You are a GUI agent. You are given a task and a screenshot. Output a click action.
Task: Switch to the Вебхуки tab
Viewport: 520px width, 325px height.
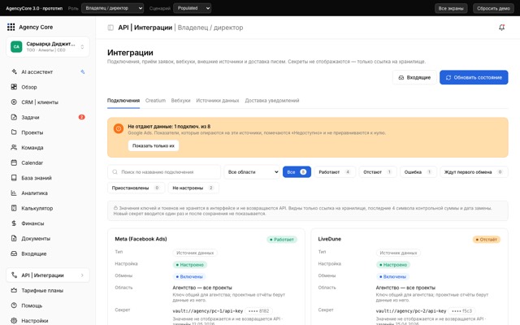click(x=180, y=101)
